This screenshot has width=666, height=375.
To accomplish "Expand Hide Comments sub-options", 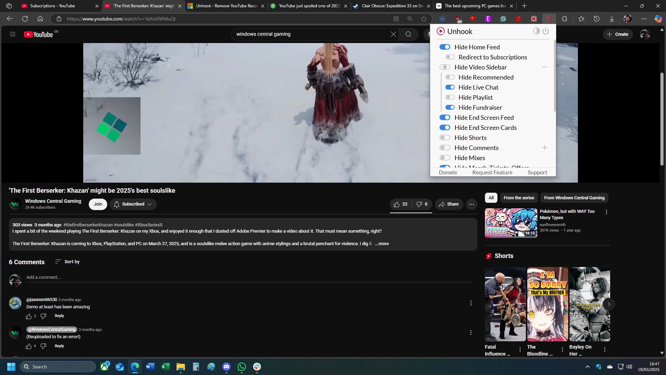I will click(x=545, y=148).
